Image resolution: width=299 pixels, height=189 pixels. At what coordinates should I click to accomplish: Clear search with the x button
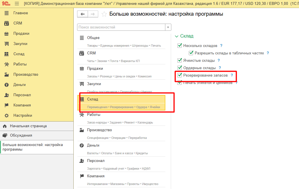168,27
